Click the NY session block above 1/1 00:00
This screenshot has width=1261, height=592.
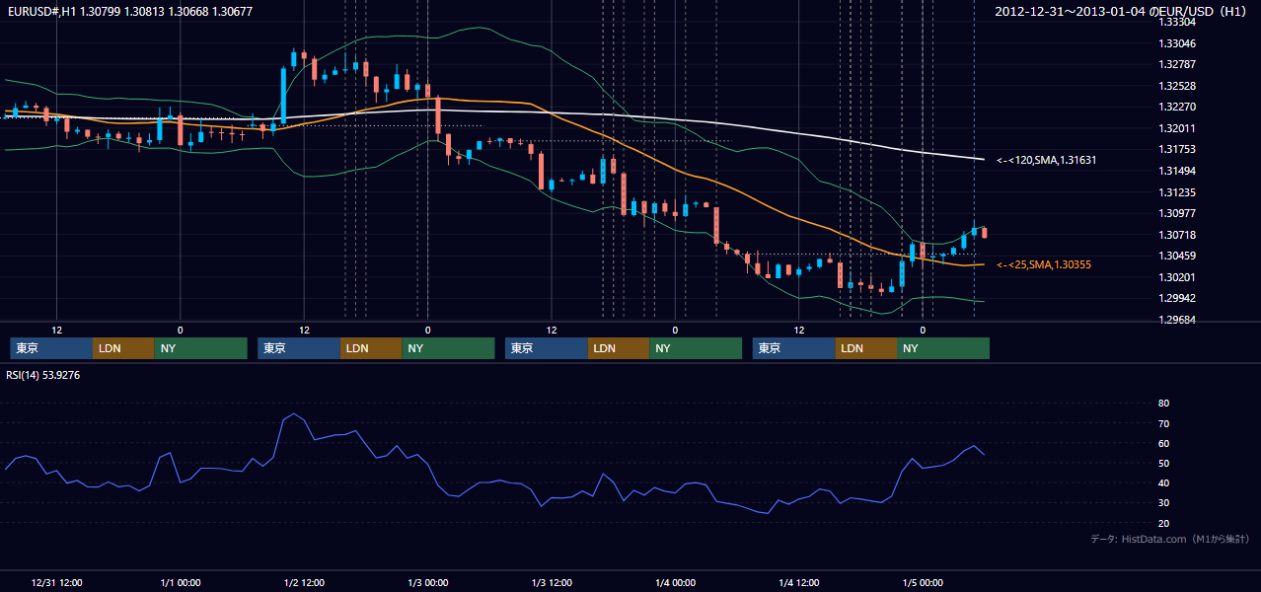200,348
